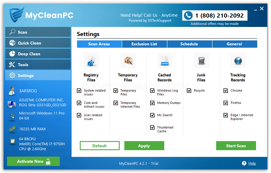Click the Settings gear icon
The image size is (271, 173).
pos(12,75)
